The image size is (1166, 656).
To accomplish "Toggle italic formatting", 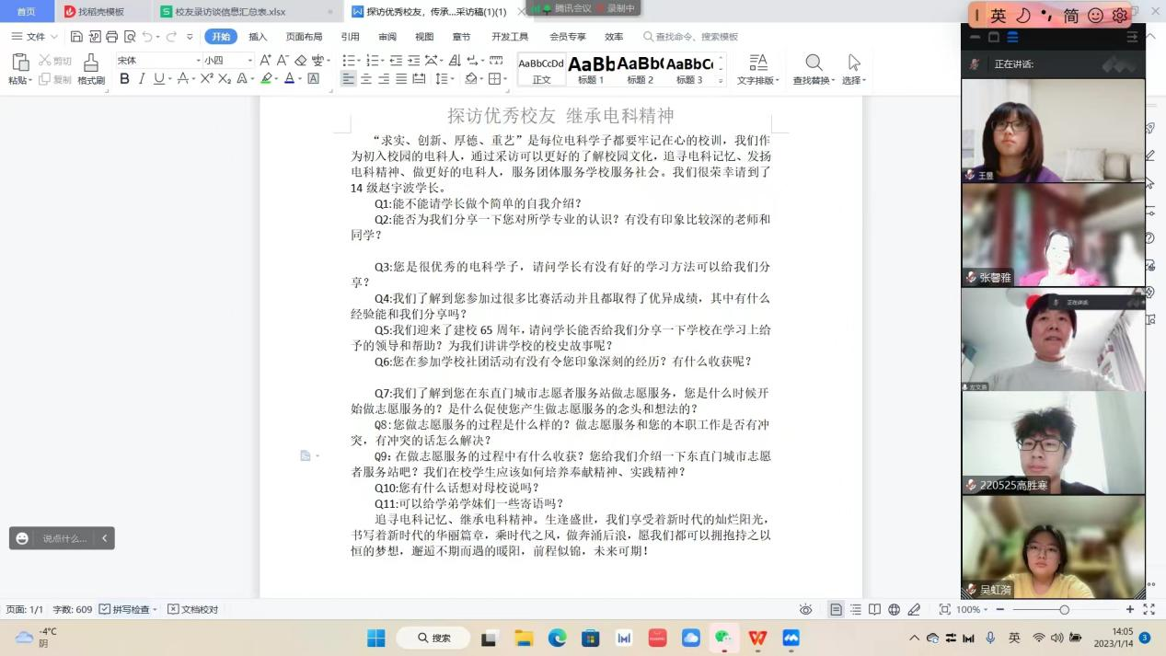I will 141,78.
